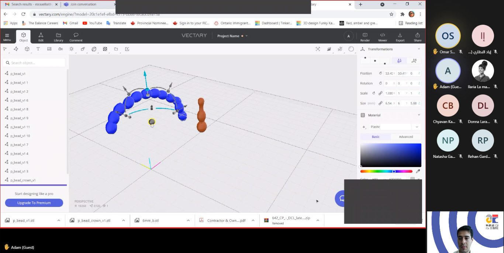Choose the draw/pen tool with plus sign

point(16,49)
